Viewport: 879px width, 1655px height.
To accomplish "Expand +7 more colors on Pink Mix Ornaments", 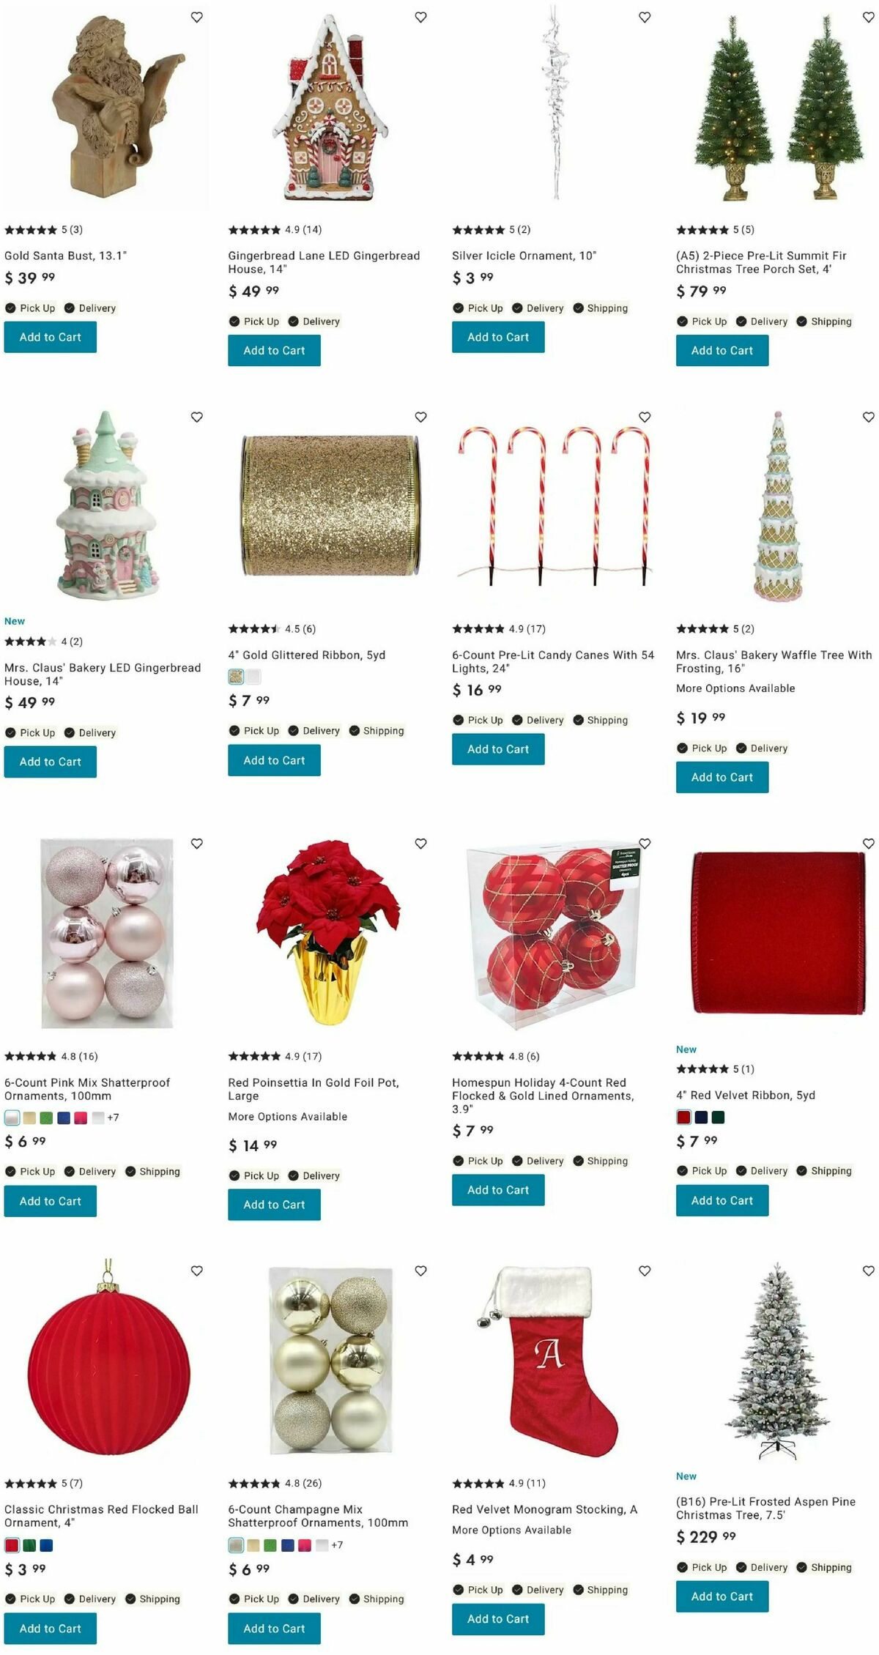I will tap(113, 1117).
